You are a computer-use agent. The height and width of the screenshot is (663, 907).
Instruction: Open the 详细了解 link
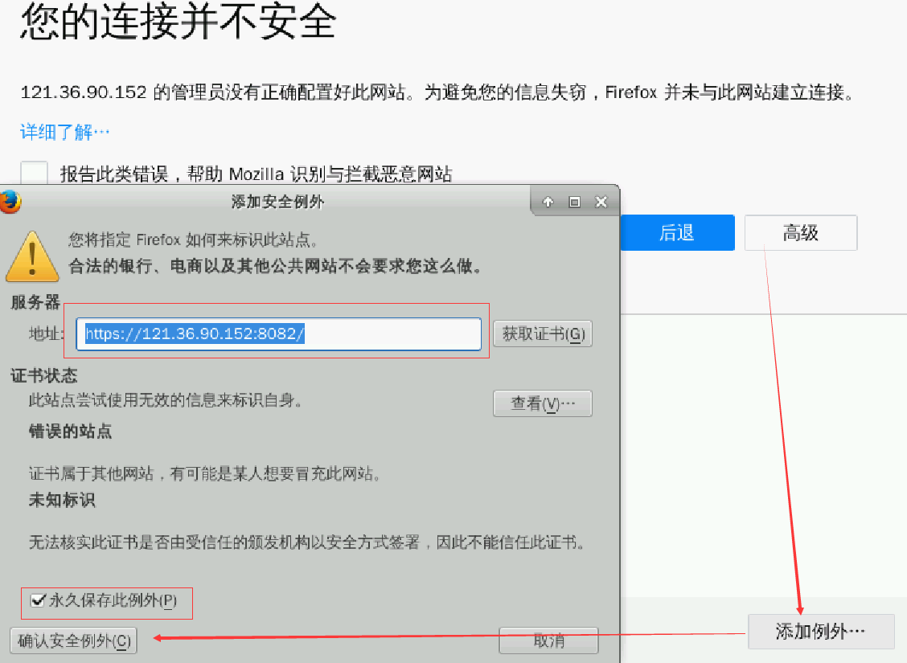coord(64,132)
